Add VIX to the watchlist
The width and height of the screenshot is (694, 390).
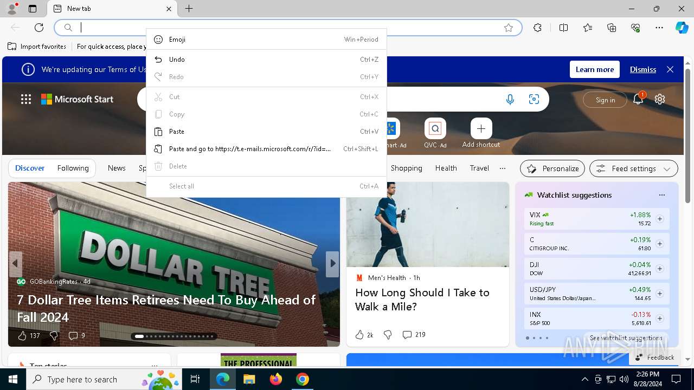click(660, 219)
